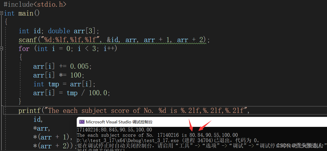Image resolution: width=327 pixels, height=151 pixels.
Task: Collapse the for loop code block
Action: click(1, 49)
